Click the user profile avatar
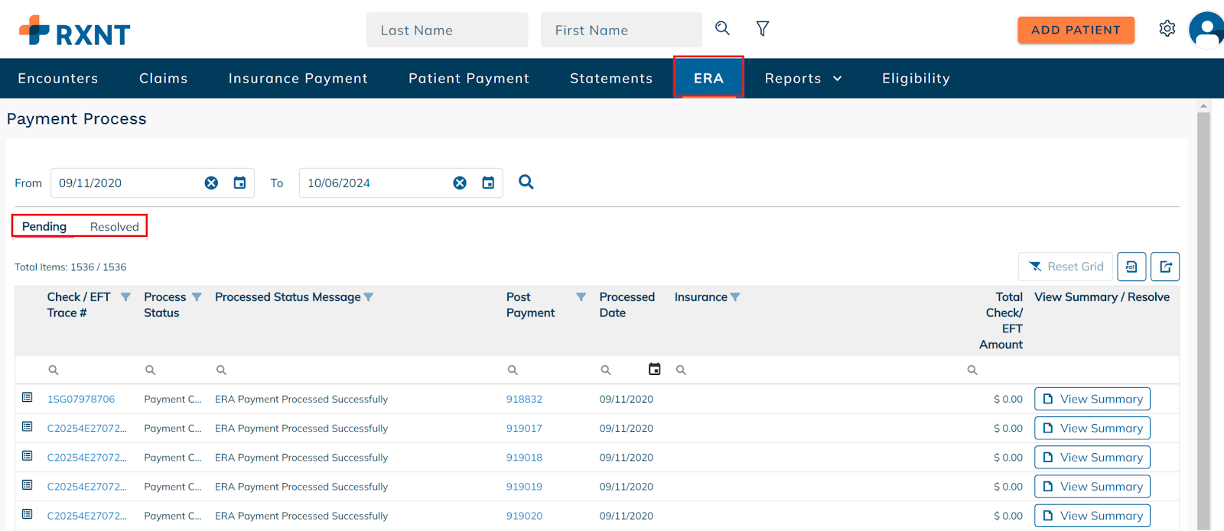 [x=1206, y=31]
